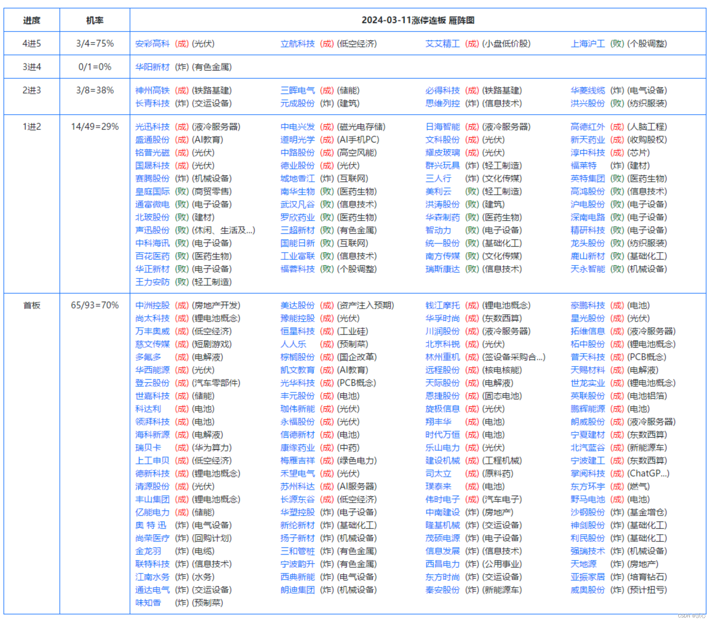This screenshot has width=712, height=622.
Task: Click the 隆基机械 stock link
Action: click(x=442, y=525)
